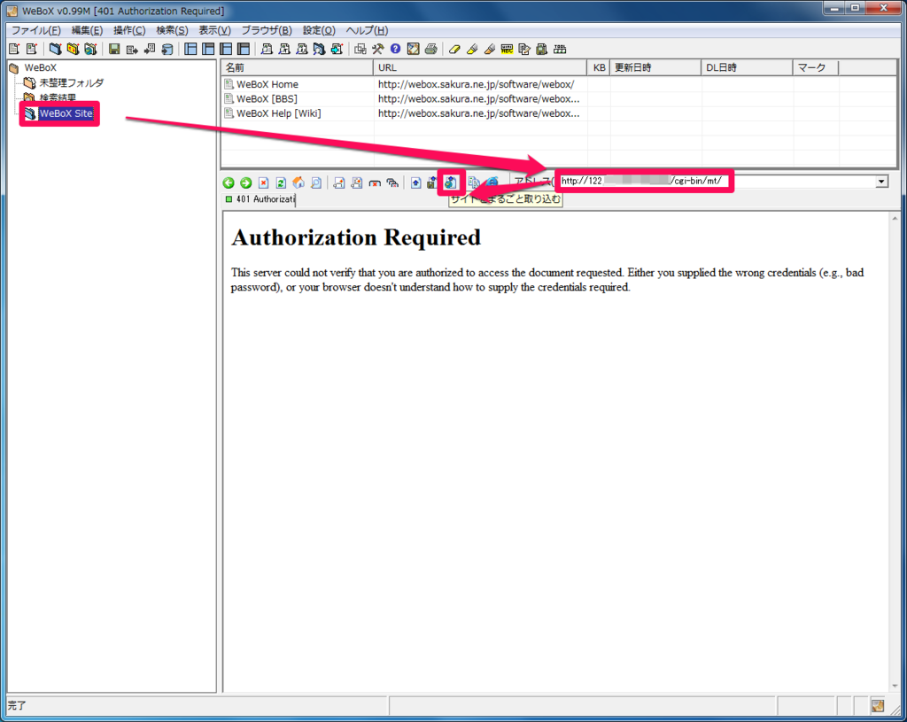
Task: Sort by the URL column header
Action: (x=480, y=67)
